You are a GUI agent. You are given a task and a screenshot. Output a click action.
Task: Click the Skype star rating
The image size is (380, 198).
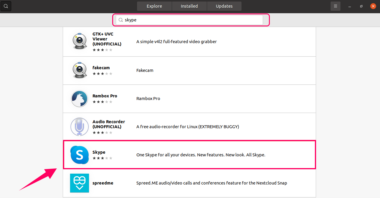103,158
